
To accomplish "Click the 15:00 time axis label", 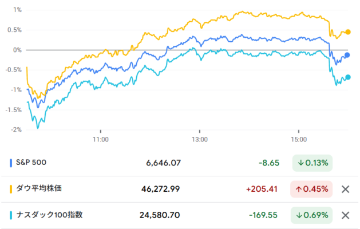I will pyautogui.click(x=299, y=139).
